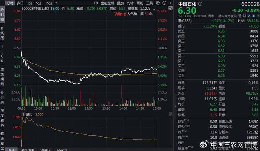Click the monitor icon below toolbar
This screenshot has width=260, height=151.
click(171, 8)
